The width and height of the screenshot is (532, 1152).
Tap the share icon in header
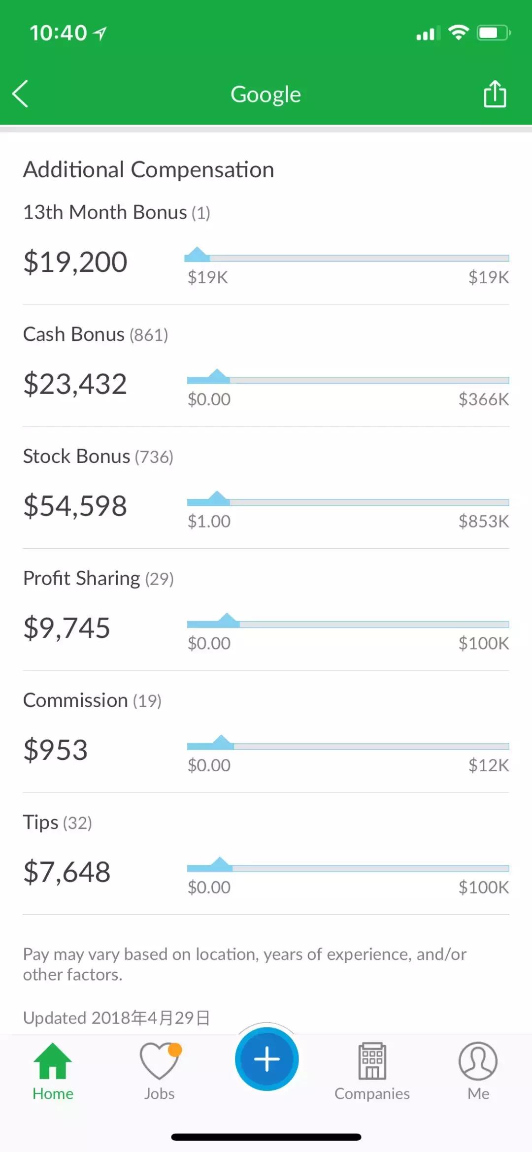tap(495, 94)
